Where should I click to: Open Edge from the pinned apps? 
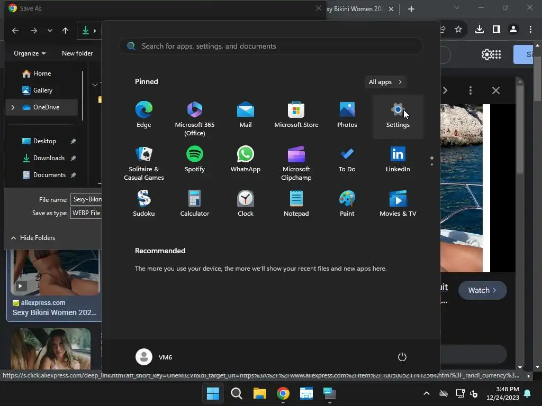pyautogui.click(x=144, y=115)
